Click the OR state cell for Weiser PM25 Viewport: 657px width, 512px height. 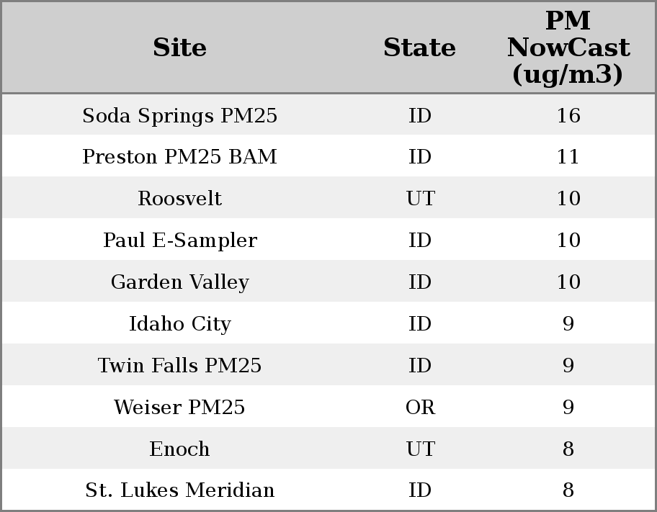[x=420, y=408]
